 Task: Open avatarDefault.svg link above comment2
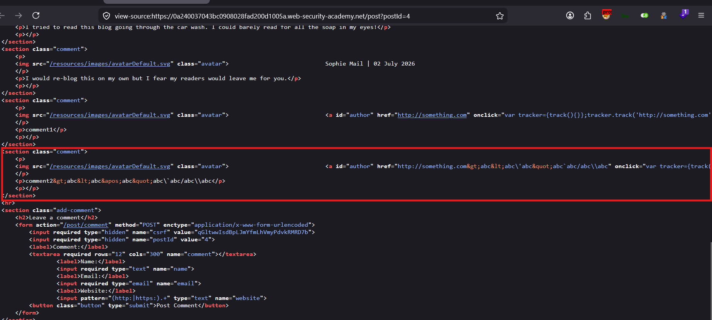click(110, 166)
